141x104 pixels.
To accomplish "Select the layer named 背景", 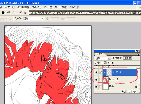I will [x=111, y=86].
